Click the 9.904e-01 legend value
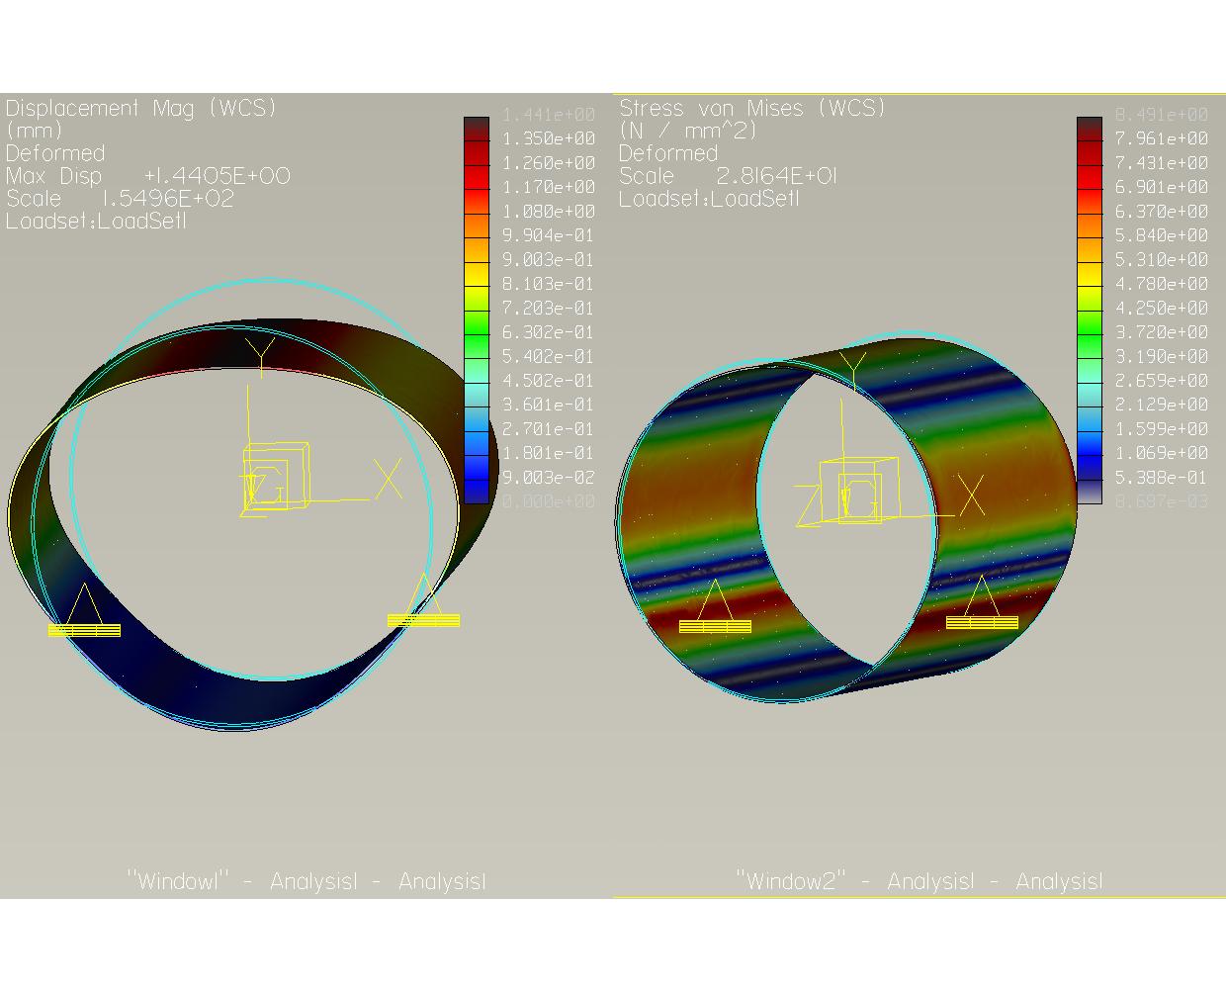Viewport: 1226px width, 993px height. tap(549, 235)
